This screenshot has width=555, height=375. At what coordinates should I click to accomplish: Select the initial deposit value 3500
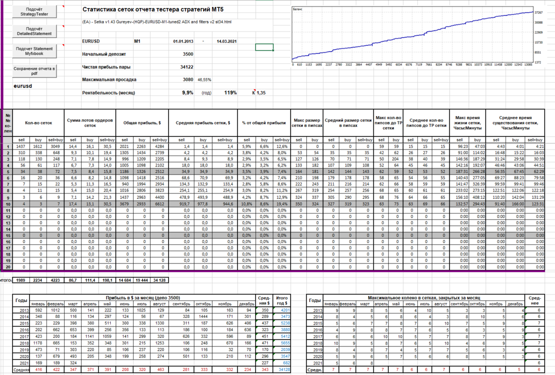[x=188, y=54]
